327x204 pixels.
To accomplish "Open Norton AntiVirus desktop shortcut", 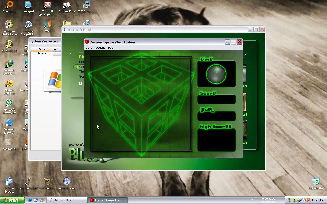I will pyautogui.click(x=9, y=87).
